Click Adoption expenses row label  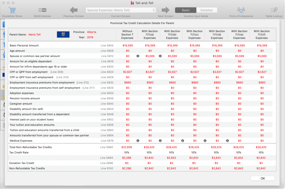[22, 93]
